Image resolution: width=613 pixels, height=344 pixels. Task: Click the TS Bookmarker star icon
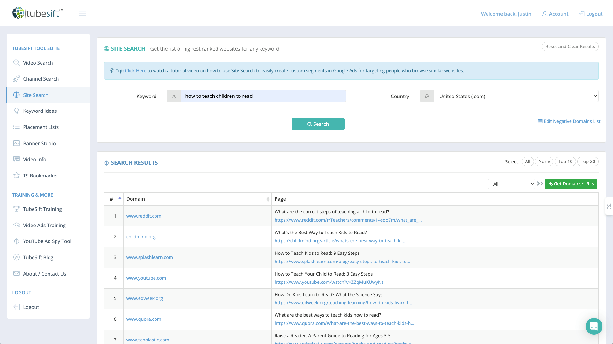(16, 176)
